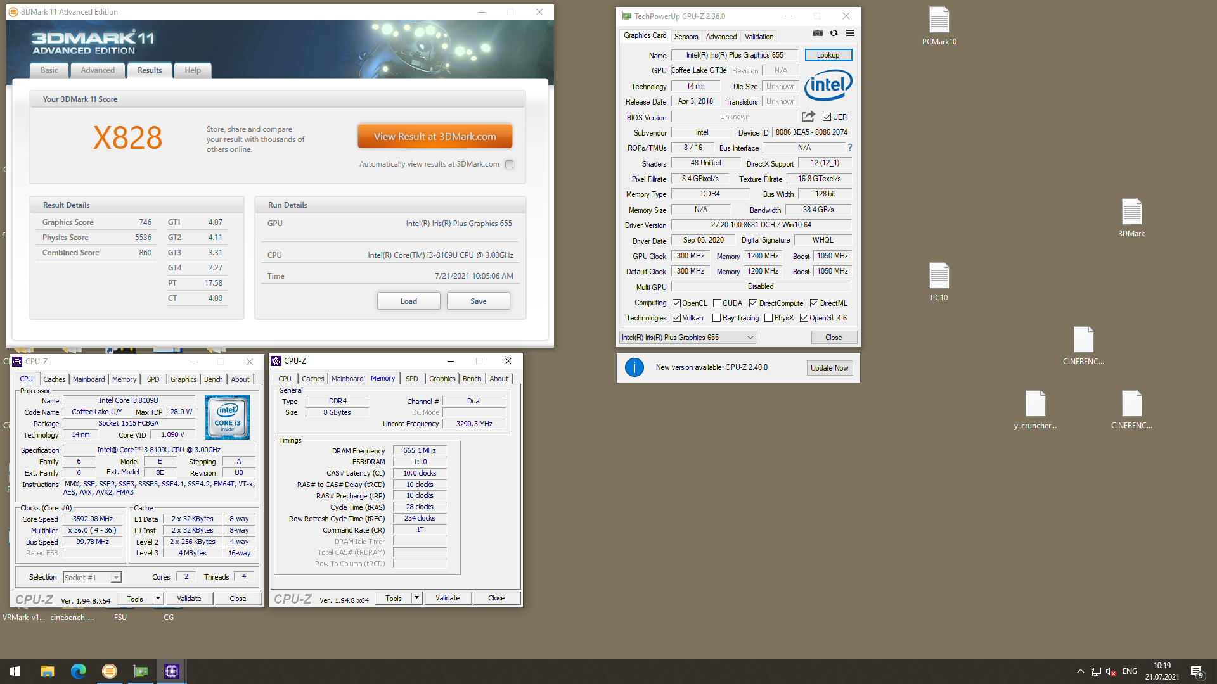Toggle the Ray Tracing checkbox
Image resolution: width=1217 pixels, height=684 pixels.
[716, 318]
